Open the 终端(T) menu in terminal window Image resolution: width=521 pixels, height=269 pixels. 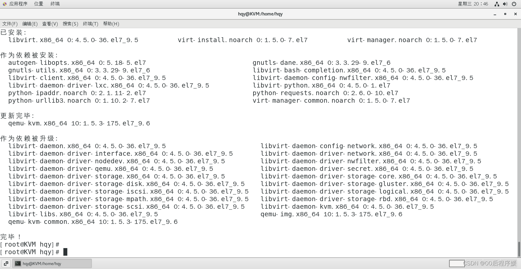[x=90, y=24]
